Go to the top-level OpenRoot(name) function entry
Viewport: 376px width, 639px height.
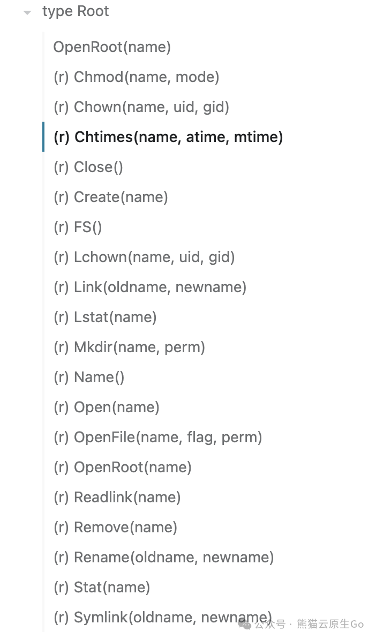pos(112,47)
